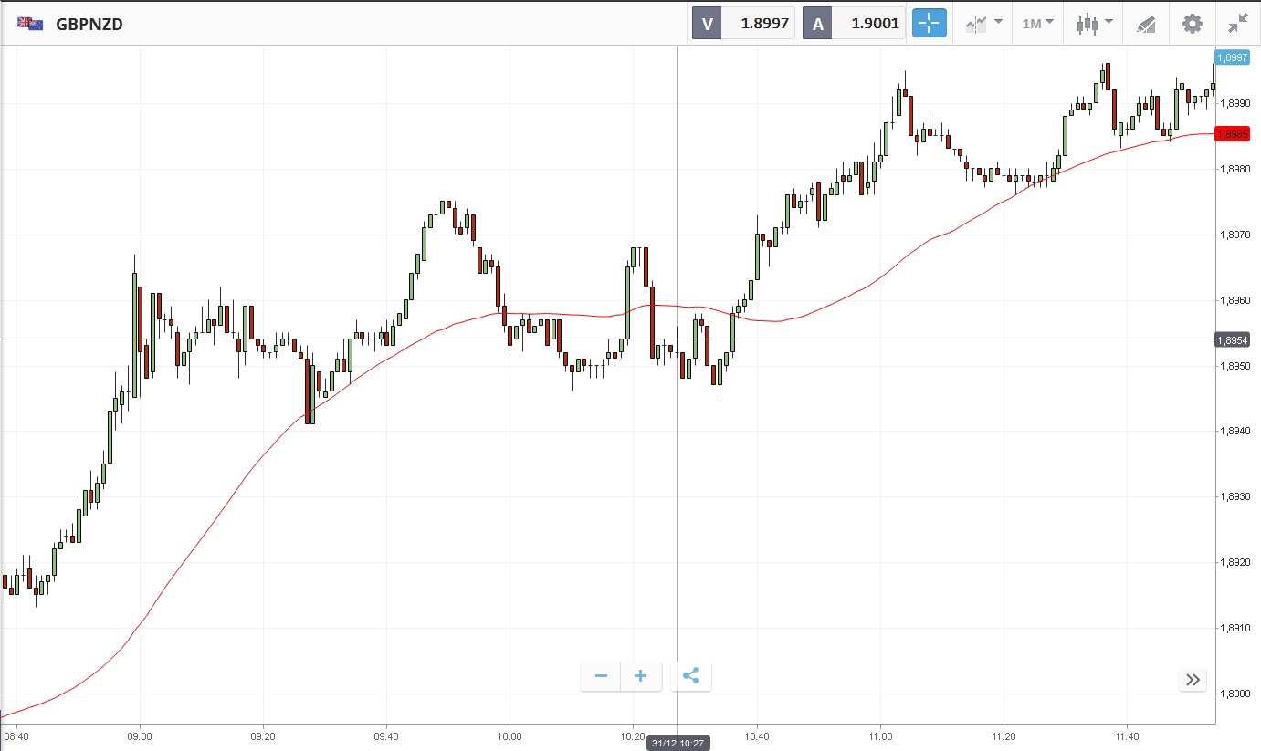Click the red moving average value label

coord(1232,134)
